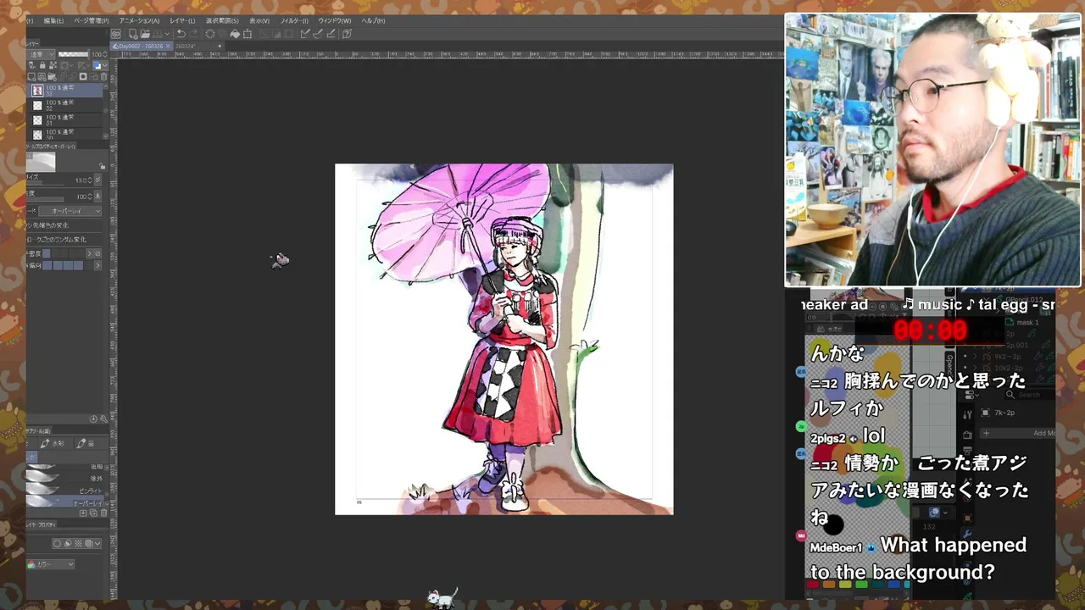Open the View menu (表示)
Screen dimensions: 1085x610
click(x=259, y=21)
